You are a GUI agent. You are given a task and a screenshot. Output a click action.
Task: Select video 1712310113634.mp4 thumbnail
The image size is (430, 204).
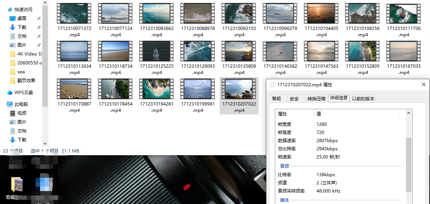74,51
